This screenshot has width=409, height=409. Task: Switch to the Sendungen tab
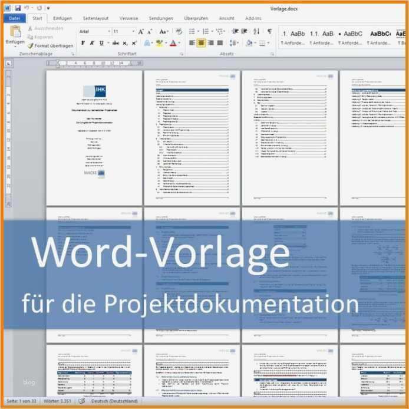point(161,18)
